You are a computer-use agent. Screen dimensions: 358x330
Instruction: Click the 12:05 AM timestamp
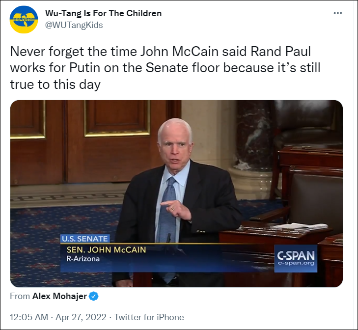point(29,317)
